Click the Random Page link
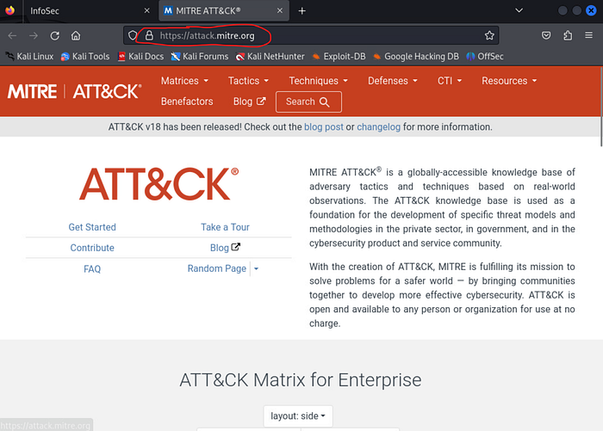 [x=217, y=268]
